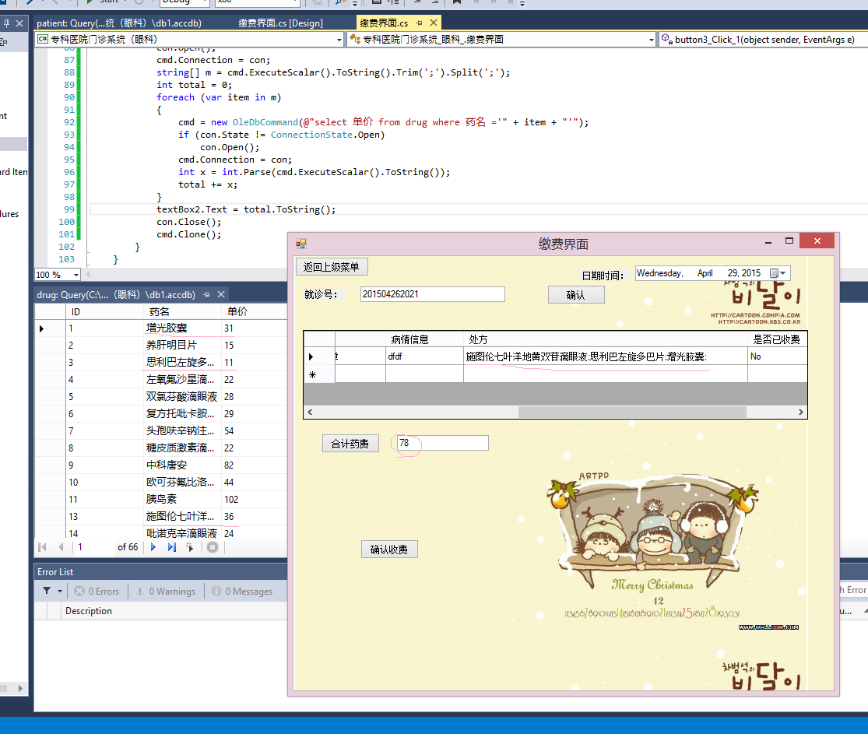The height and width of the screenshot is (734, 868).
Task: Select the 中科唐安 cell
Action: (181, 465)
